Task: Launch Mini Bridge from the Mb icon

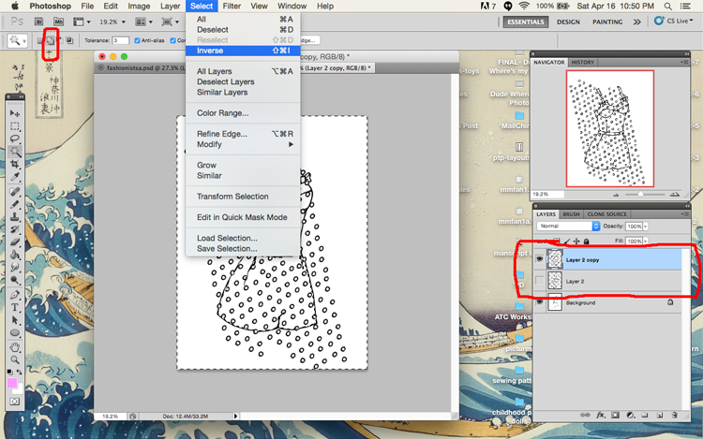Action: tap(59, 22)
